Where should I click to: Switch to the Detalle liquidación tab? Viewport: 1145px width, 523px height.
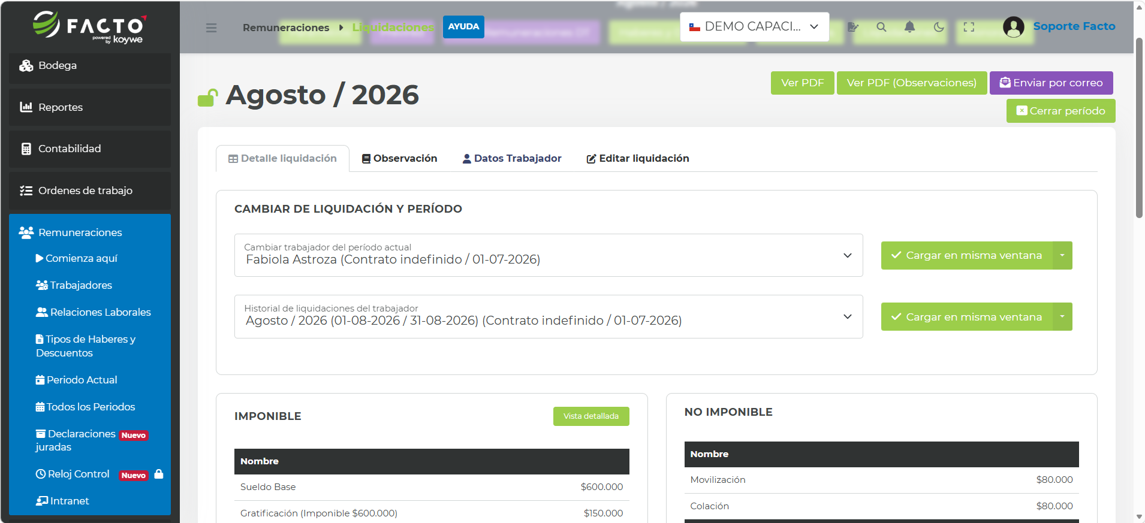click(x=282, y=158)
